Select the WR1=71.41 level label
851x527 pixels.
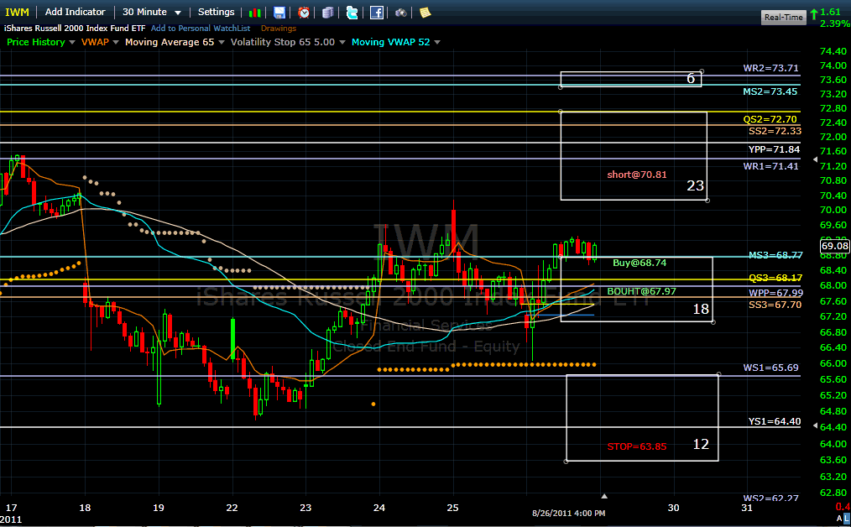770,167
